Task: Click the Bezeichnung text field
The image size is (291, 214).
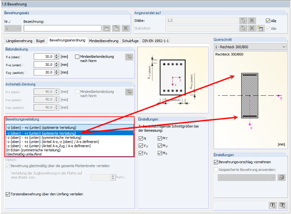Action: (62, 28)
